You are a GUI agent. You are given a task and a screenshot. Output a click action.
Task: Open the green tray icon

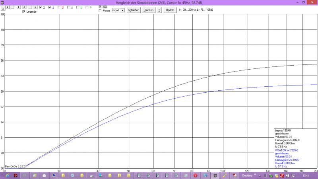tap(271, 176)
